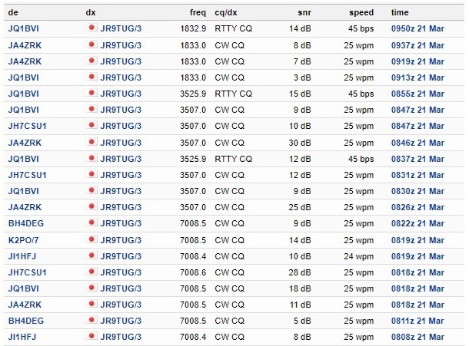
Task: Open the 0937z 21 Mar time link
Action: coord(417,45)
